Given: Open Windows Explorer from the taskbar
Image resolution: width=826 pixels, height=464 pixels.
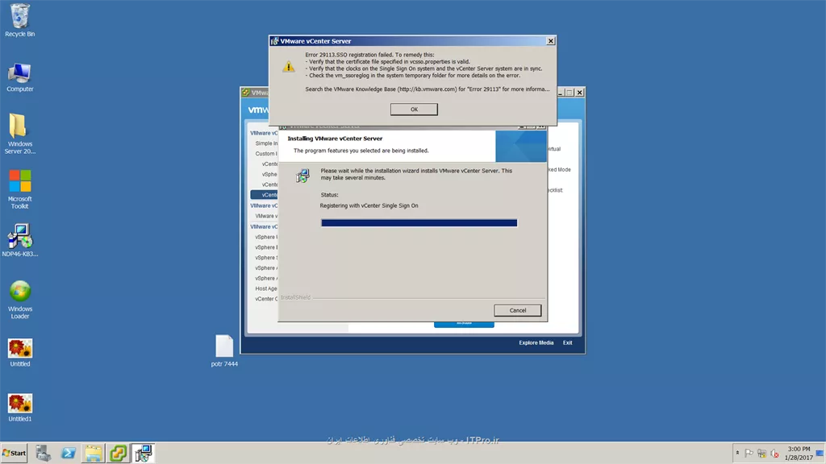Looking at the screenshot, I should (94, 453).
